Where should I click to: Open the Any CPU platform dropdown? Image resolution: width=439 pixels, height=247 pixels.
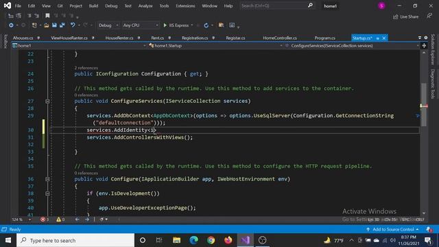[140, 25]
